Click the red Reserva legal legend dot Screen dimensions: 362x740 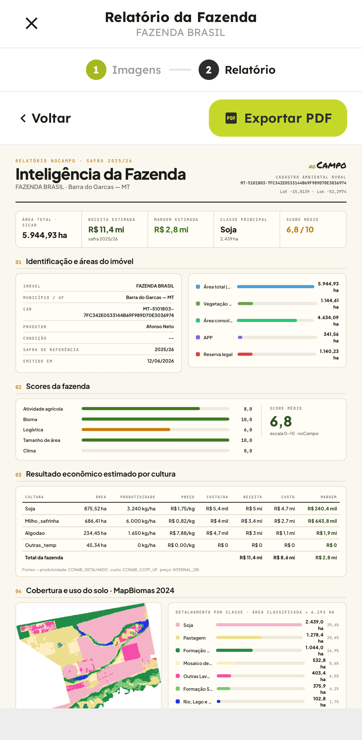click(198, 354)
